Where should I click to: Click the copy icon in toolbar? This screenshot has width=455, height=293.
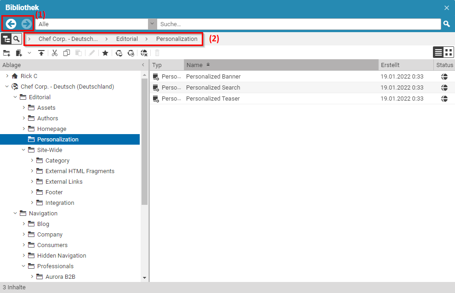(67, 53)
